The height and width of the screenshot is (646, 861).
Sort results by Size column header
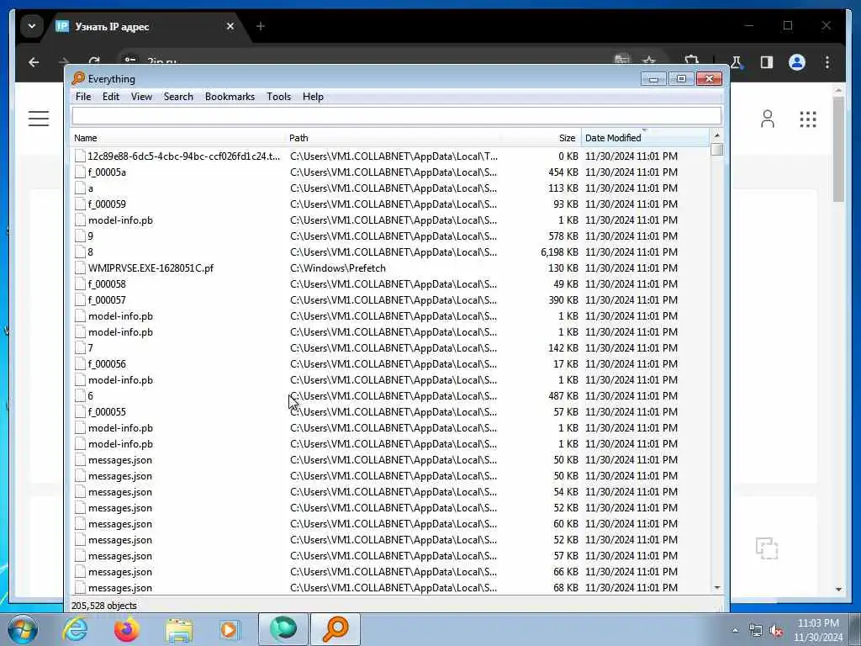(541, 138)
